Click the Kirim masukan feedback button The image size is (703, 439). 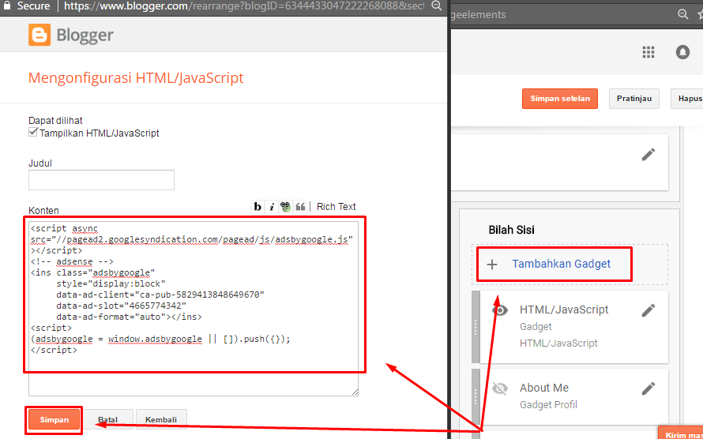(681, 434)
